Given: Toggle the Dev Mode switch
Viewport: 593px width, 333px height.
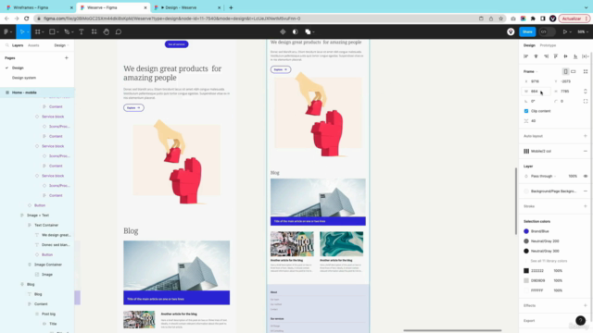Looking at the screenshot, I should point(547,31).
